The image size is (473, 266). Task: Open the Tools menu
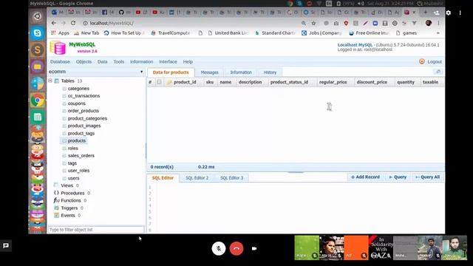click(118, 61)
